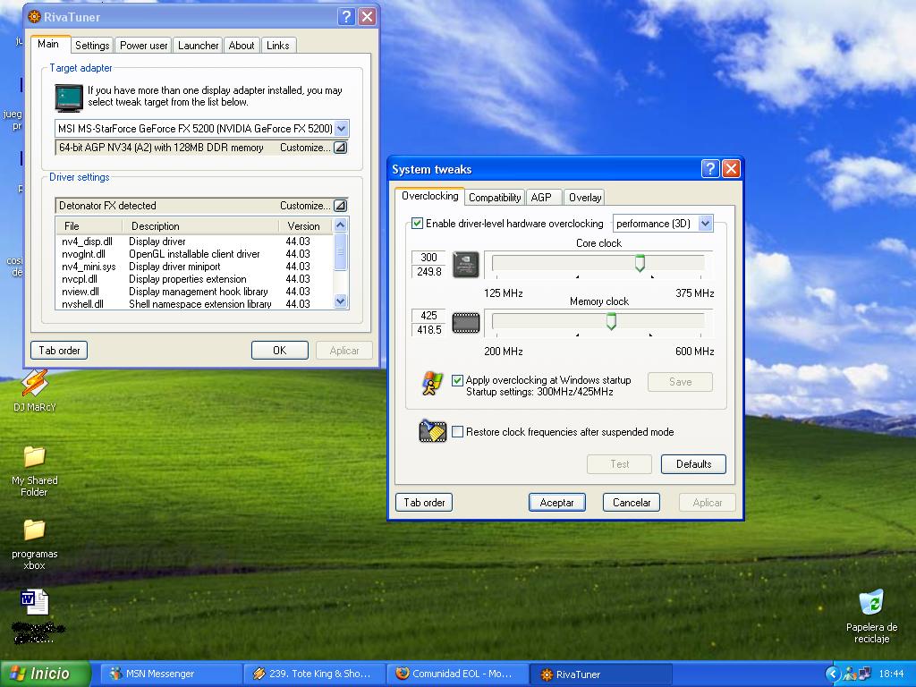Switch to the Settings tab
The height and width of the screenshot is (687, 916).
click(x=92, y=46)
